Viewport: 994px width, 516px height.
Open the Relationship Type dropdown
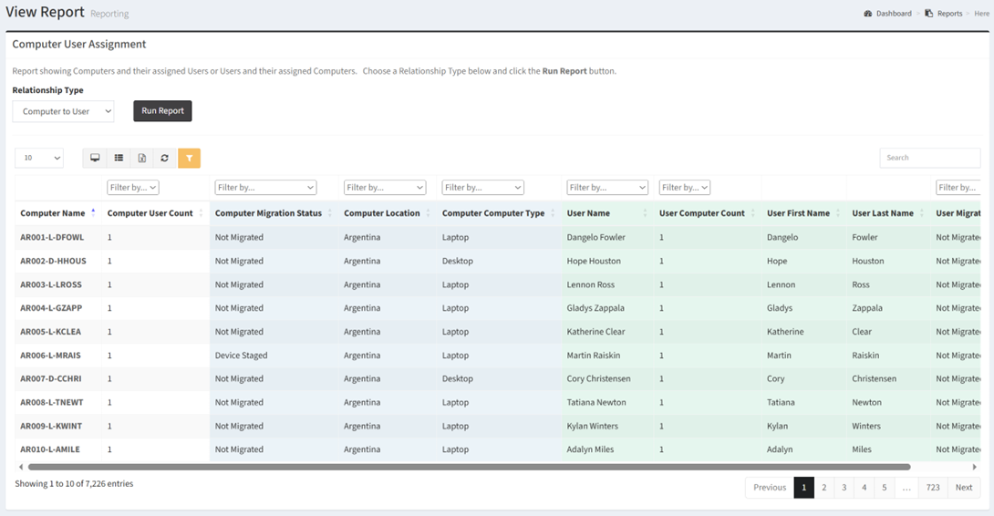pos(63,111)
